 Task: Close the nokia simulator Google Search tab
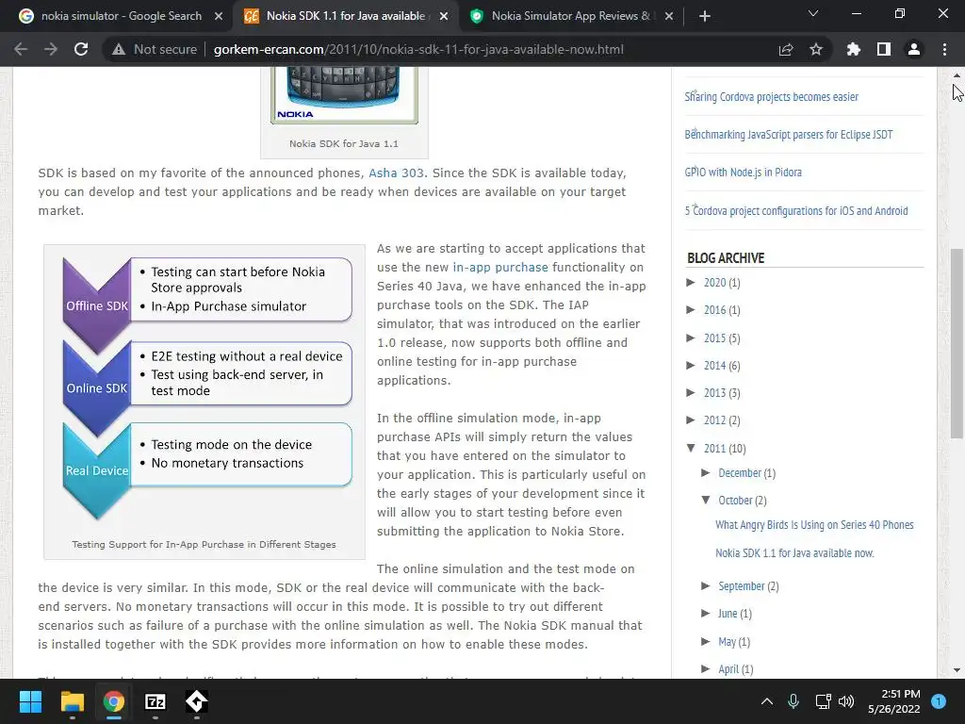(x=219, y=16)
